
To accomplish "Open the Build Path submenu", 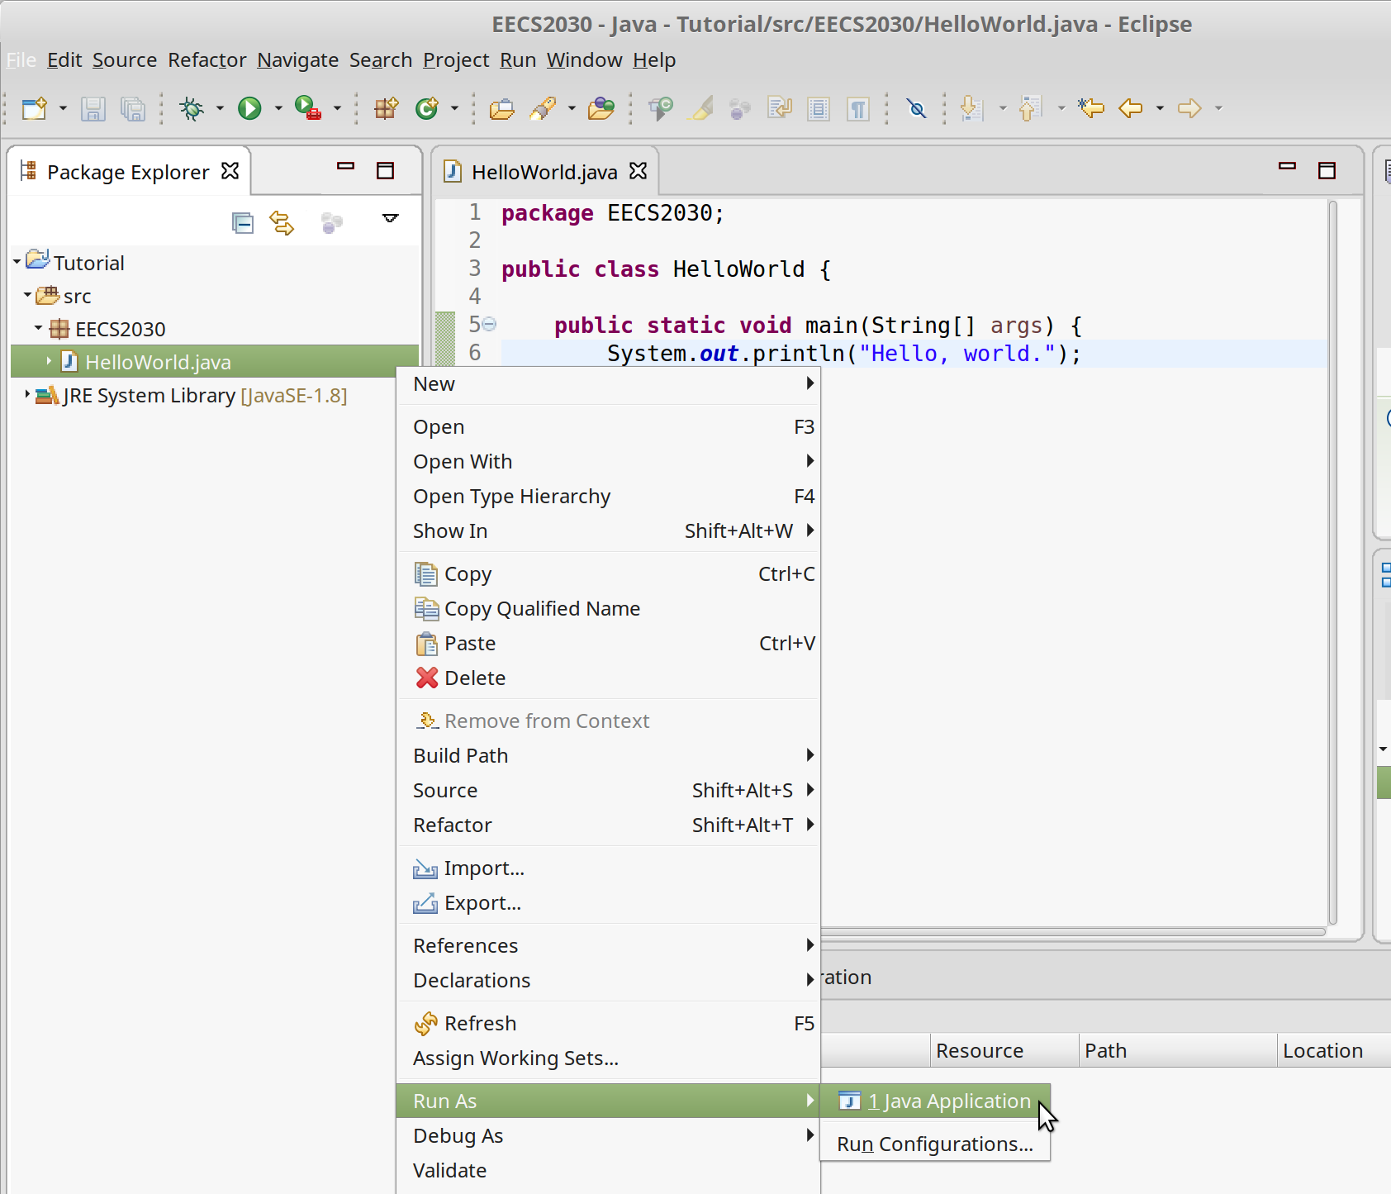I will (x=609, y=756).
